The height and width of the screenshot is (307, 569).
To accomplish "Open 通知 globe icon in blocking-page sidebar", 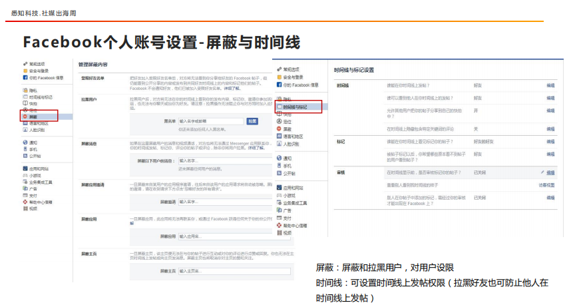I will 25,143.
